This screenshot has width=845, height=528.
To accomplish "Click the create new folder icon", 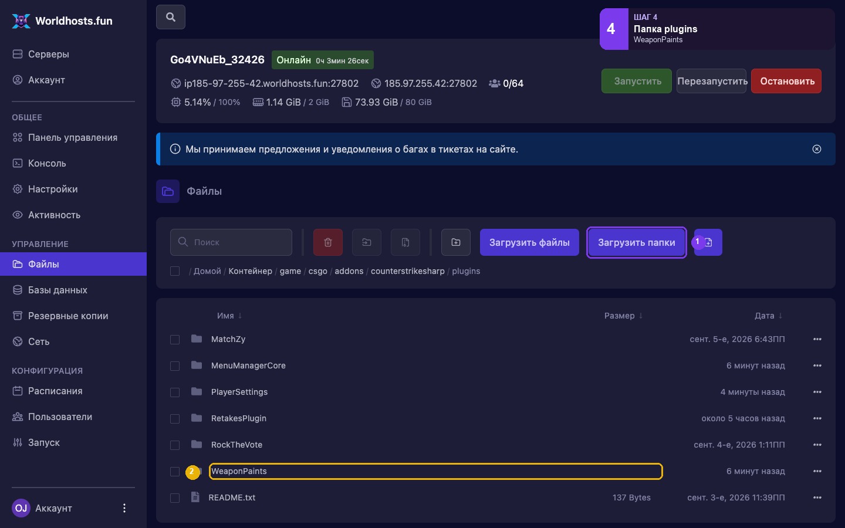I will pyautogui.click(x=456, y=242).
